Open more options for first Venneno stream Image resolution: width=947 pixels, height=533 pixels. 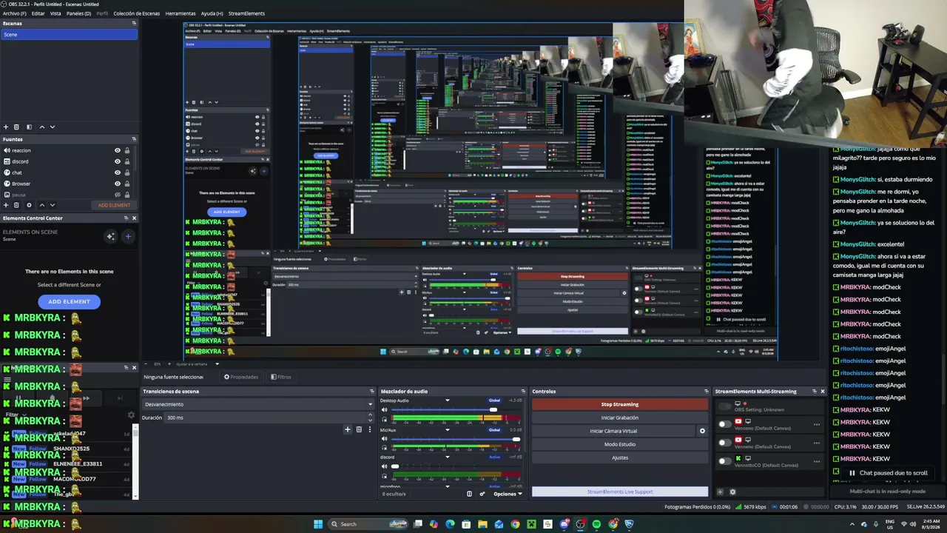click(817, 424)
